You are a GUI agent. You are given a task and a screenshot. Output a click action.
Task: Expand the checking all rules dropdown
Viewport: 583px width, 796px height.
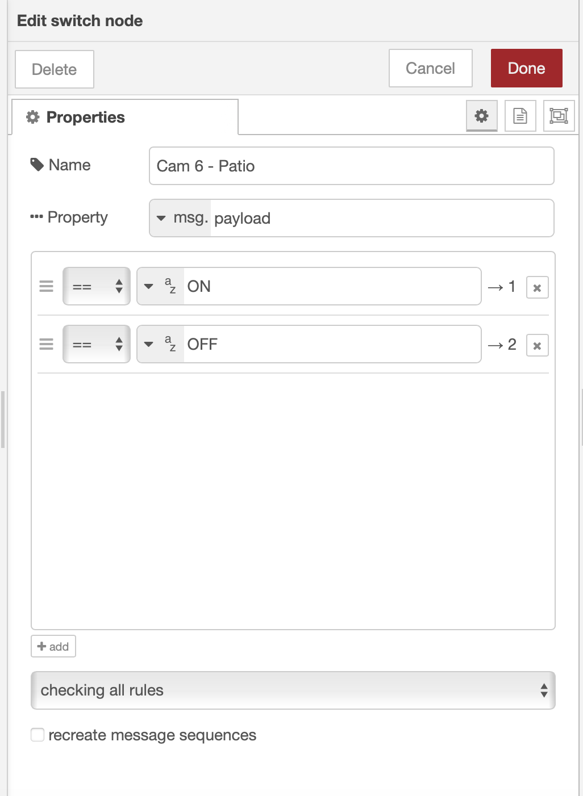tap(293, 690)
